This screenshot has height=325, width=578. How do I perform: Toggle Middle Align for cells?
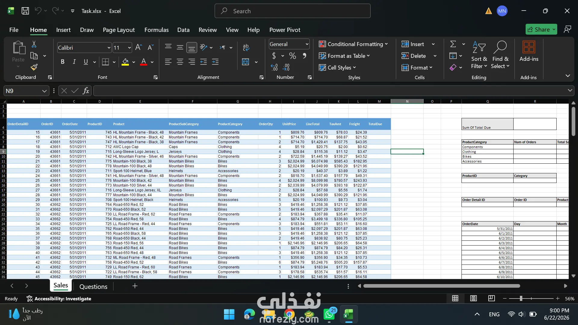pyautogui.click(x=180, y=47)
